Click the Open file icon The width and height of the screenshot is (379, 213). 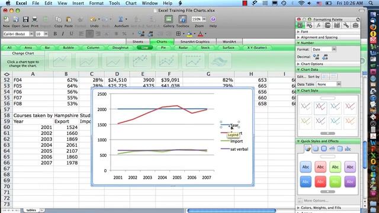(x=16, y=20)
